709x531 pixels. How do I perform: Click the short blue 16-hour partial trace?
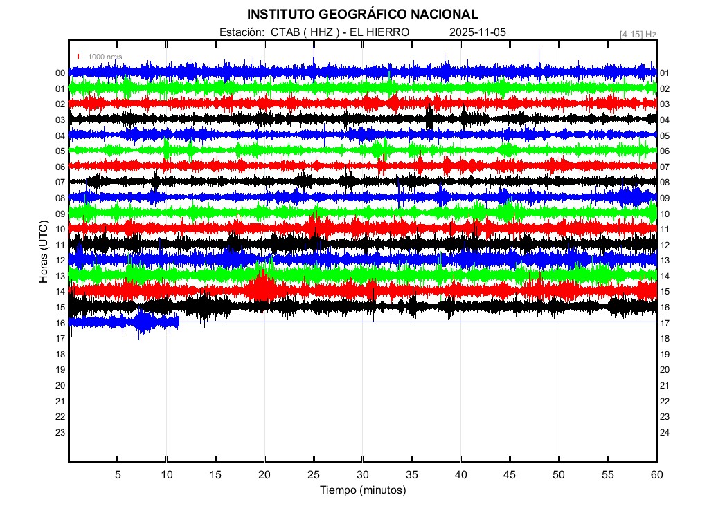pyautogui.click(x=125, y=322)
